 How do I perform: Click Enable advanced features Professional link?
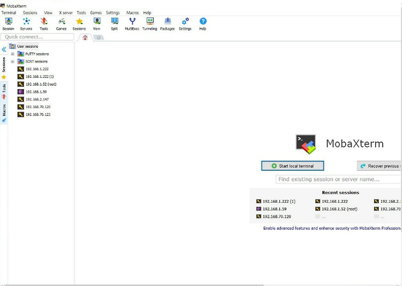332,228
